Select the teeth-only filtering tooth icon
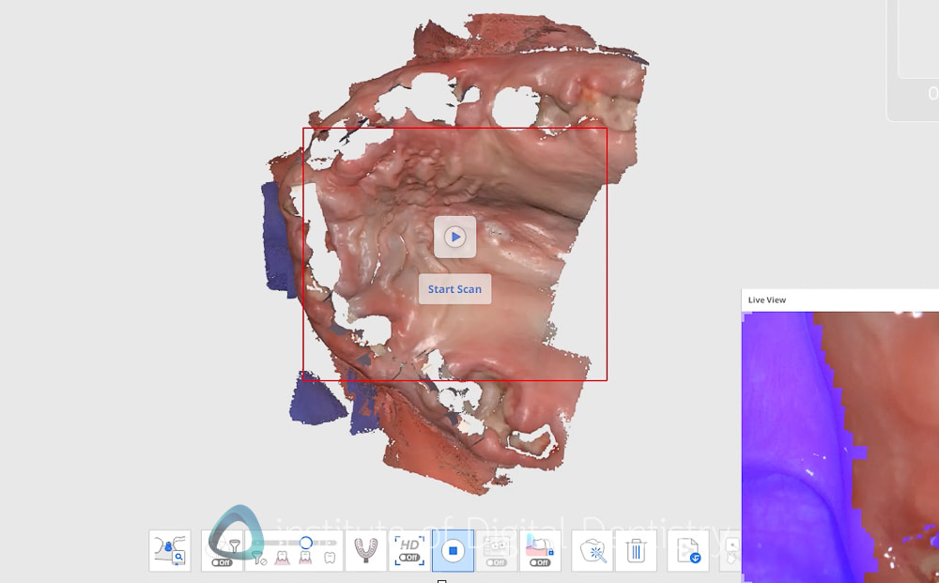This screenshot has width=939, height=583. (328, 556)
